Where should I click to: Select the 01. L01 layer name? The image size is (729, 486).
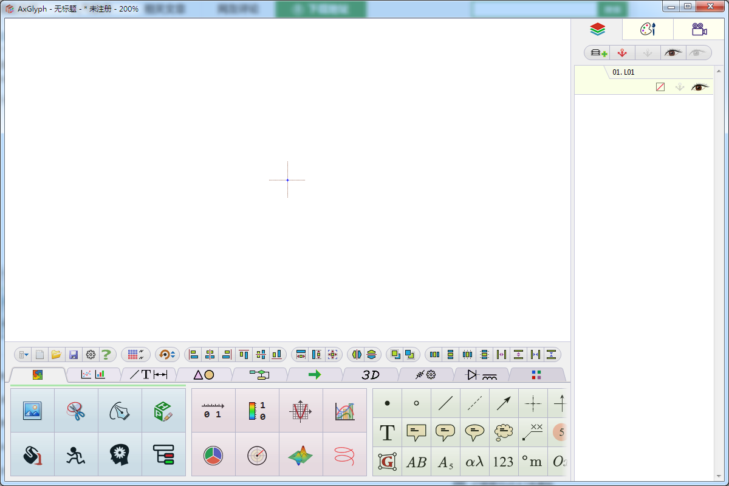coord(623,72)
